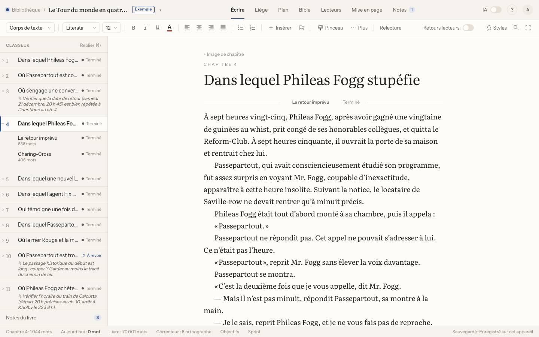Collapse chapter 4 in the binder

tap(3, 124)
